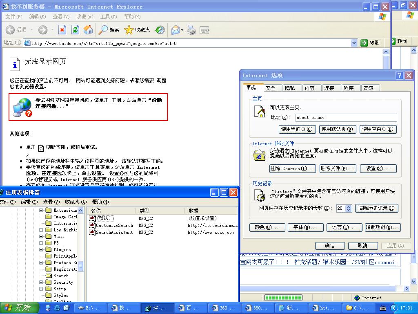Click the page icon in IE address bar

click(27, 43)
